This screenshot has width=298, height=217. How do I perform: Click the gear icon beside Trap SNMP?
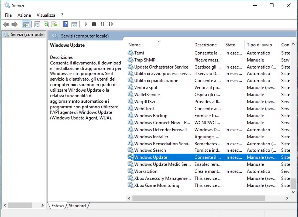pyautogui.click(x=130, y=60)
